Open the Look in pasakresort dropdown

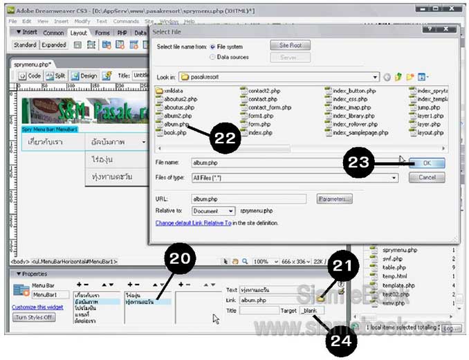coord(375,78)
